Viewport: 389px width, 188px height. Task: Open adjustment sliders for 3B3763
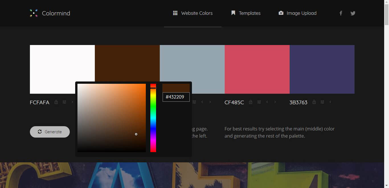(322, 102)
